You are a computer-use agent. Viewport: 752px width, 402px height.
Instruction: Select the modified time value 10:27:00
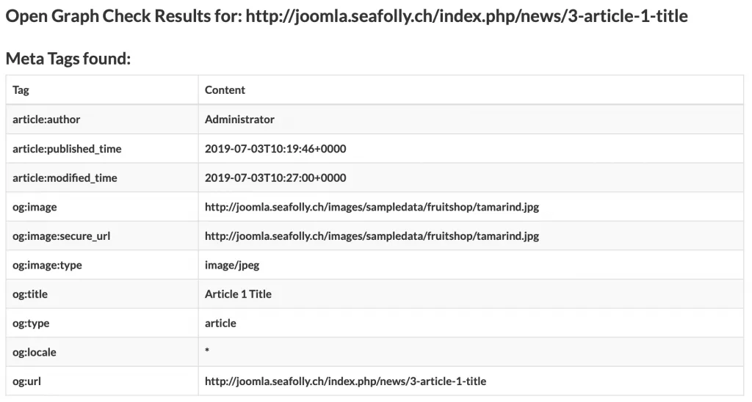point(275,178)
